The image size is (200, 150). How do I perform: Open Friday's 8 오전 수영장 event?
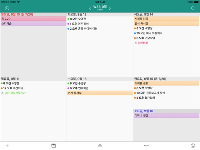click(143, 88)
